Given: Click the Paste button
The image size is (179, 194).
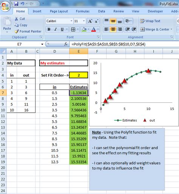Looking at the screenshot, I should [x=7, y=25].
